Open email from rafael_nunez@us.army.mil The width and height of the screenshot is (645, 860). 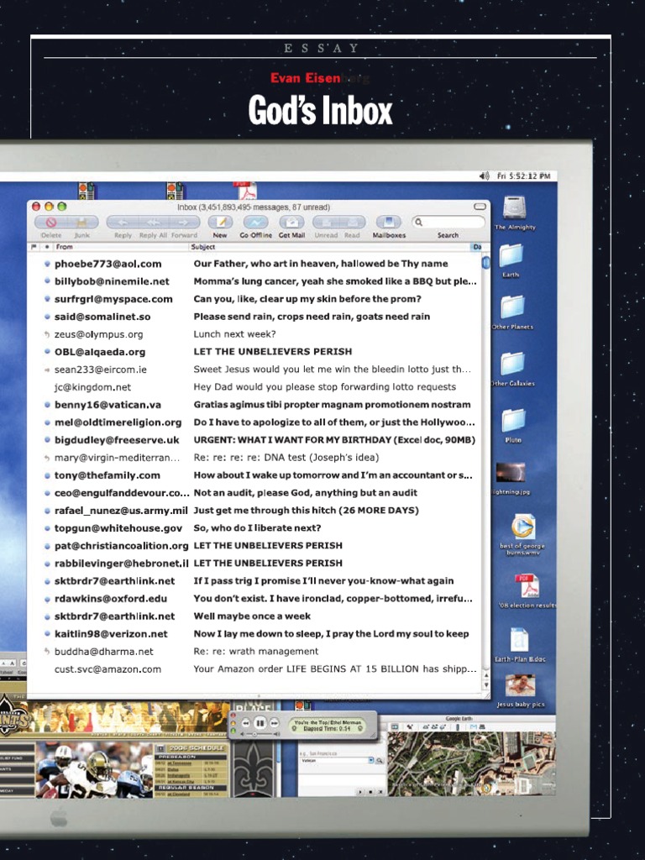click(254, 510)
